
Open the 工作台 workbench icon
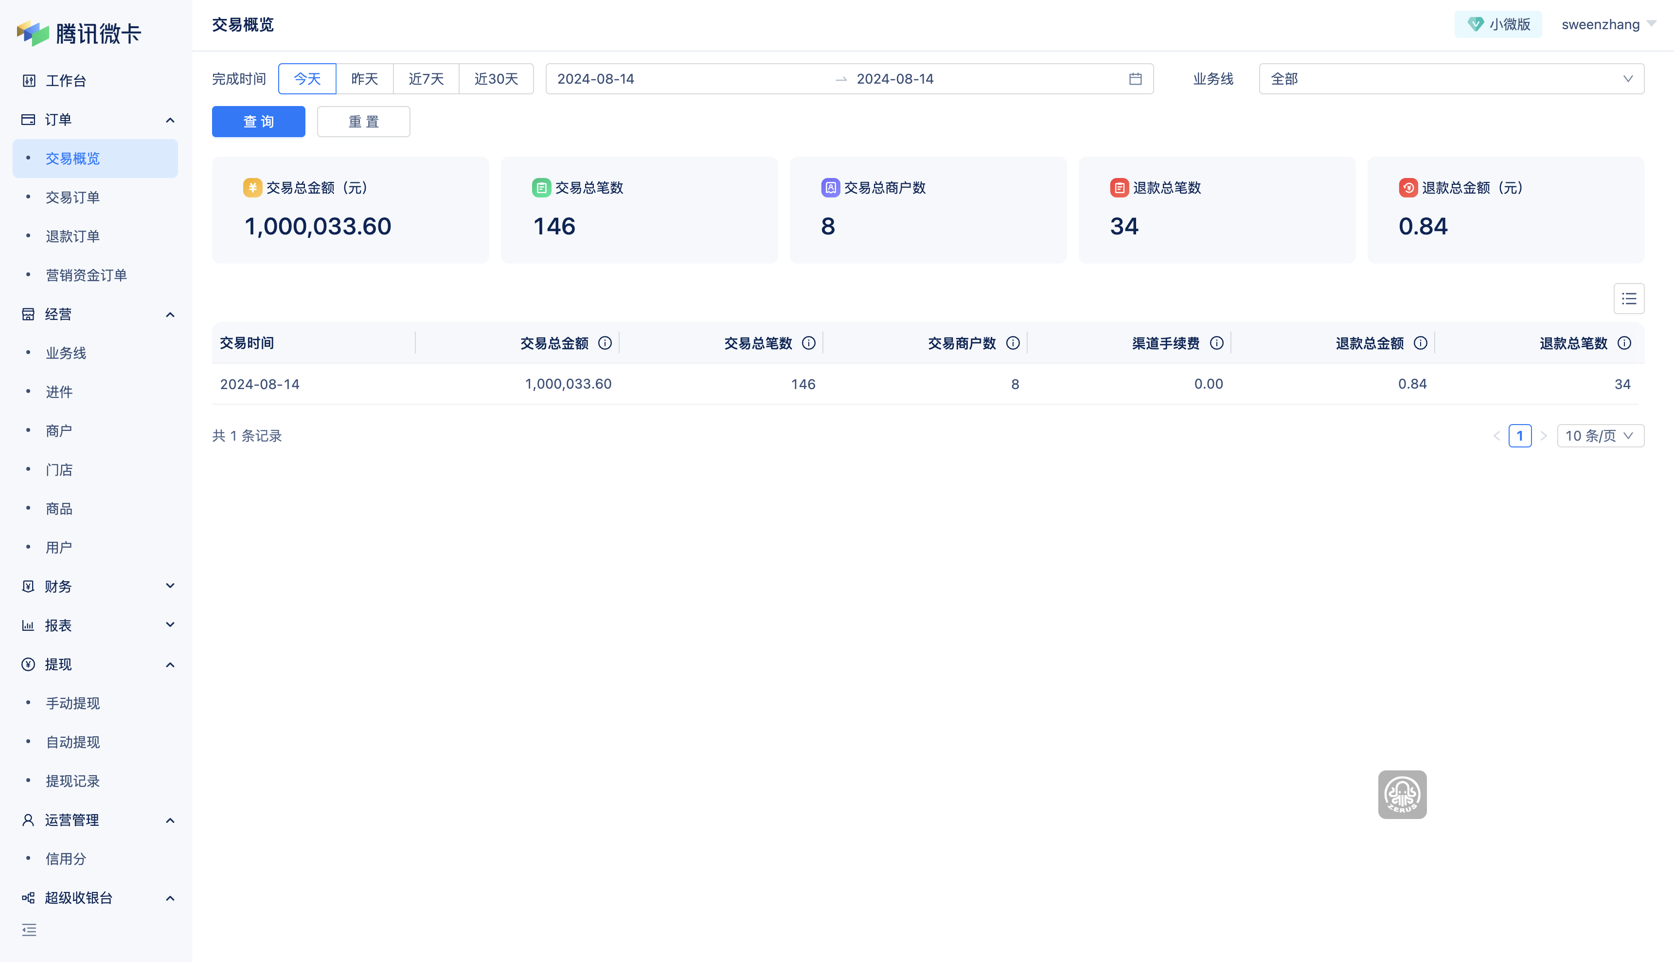click(x=28, y=81)
